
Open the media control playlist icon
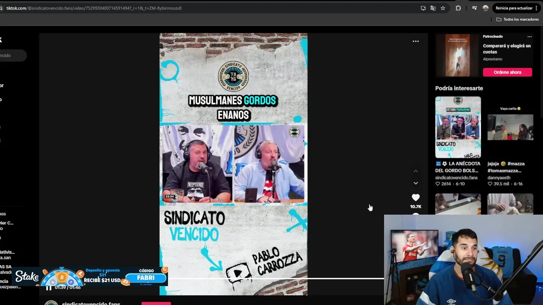pos(474,8)
